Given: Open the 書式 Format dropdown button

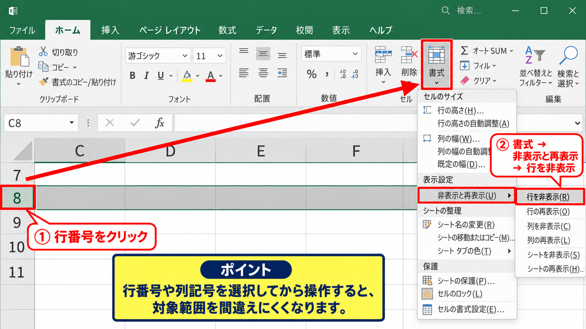Looking at the screenshot, I should [437, 65].
